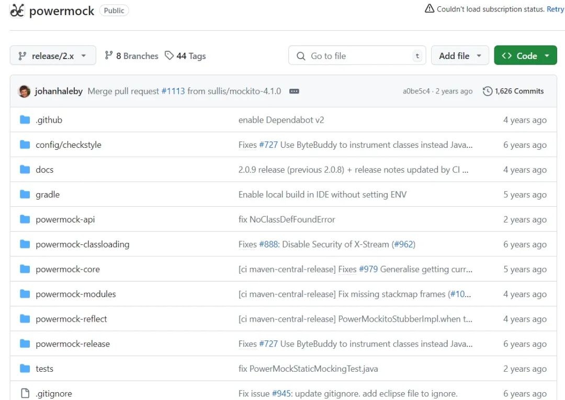565x400 pixels.
Task: Click the commit history clock icon
Action: click(x=487, y=91)
